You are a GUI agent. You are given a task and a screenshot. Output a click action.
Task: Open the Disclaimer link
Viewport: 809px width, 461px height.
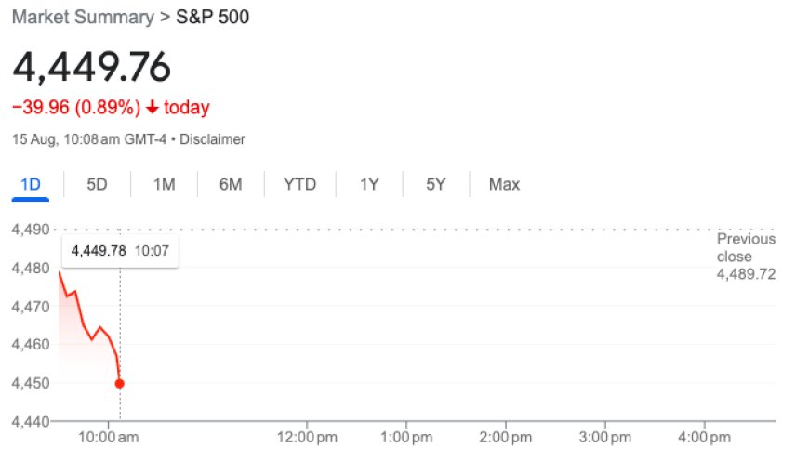pos(212,139)
